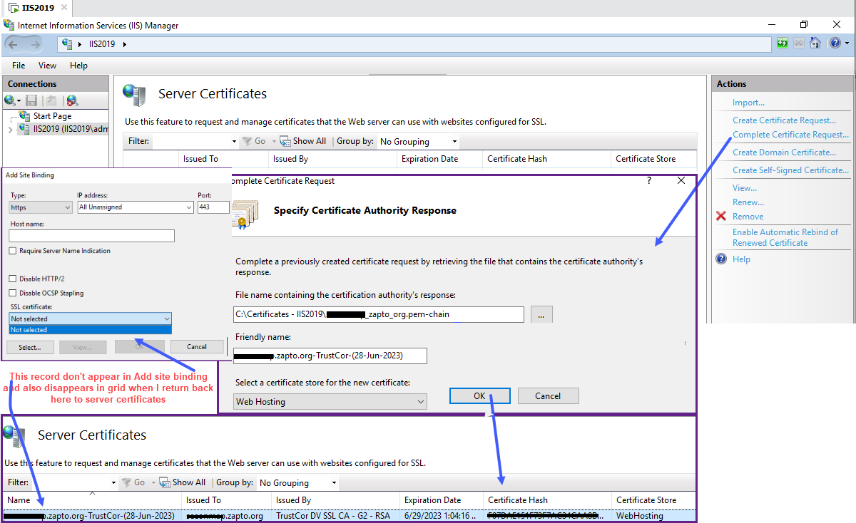Click the grayed stop icon in address toolbar

[x=799, y=43]
